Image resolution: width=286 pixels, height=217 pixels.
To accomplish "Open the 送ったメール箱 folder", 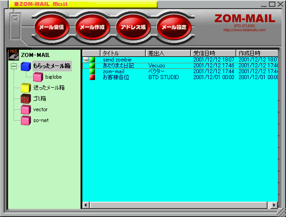I will point(49,88).
